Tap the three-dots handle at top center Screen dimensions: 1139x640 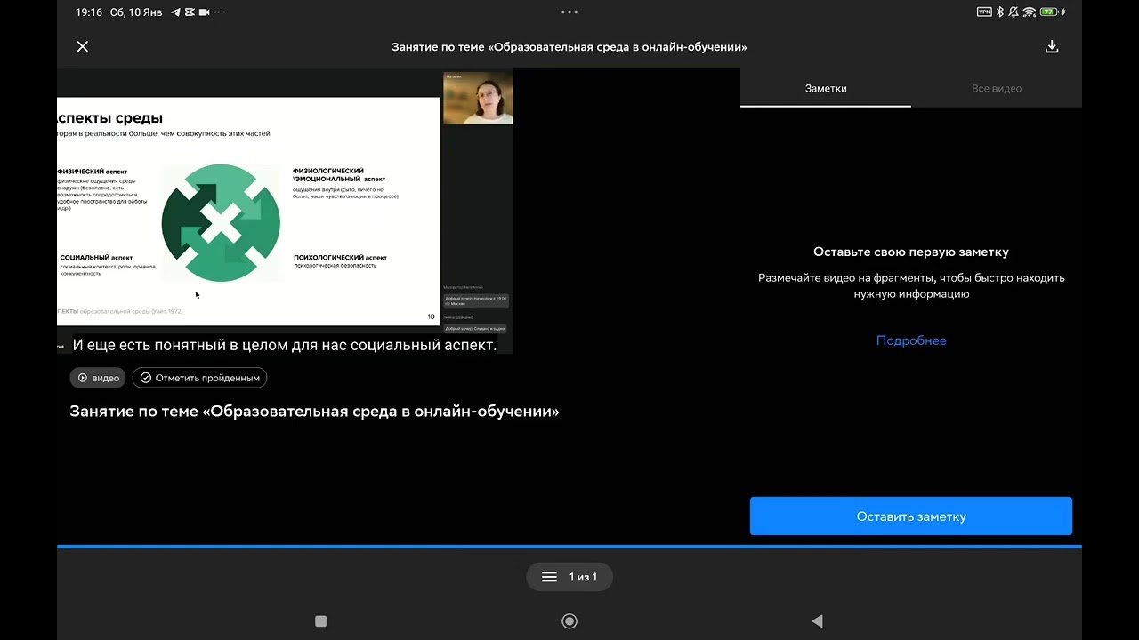pos(569,12)
